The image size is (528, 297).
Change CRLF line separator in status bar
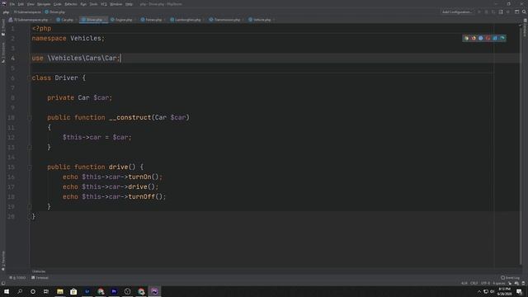coord(474,283)
